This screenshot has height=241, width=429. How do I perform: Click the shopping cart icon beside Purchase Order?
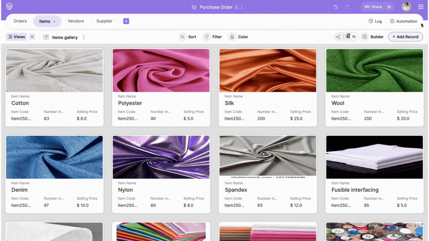(x=194, y=7)
